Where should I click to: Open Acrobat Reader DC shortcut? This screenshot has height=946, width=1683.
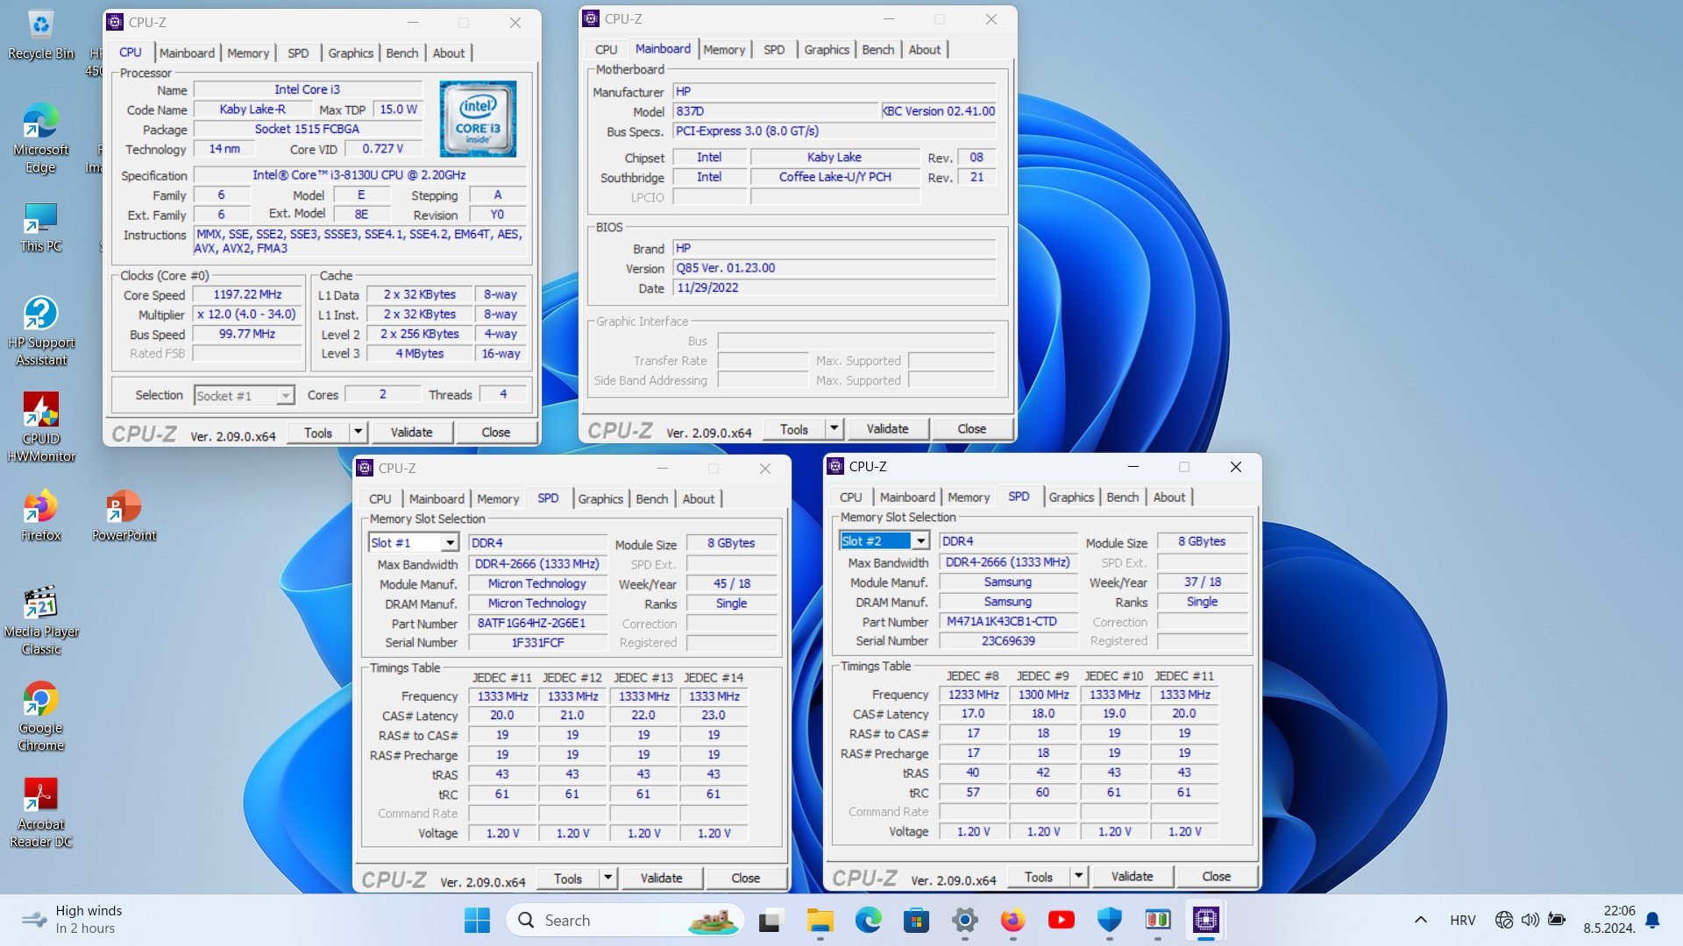click(x=40, y=813)
